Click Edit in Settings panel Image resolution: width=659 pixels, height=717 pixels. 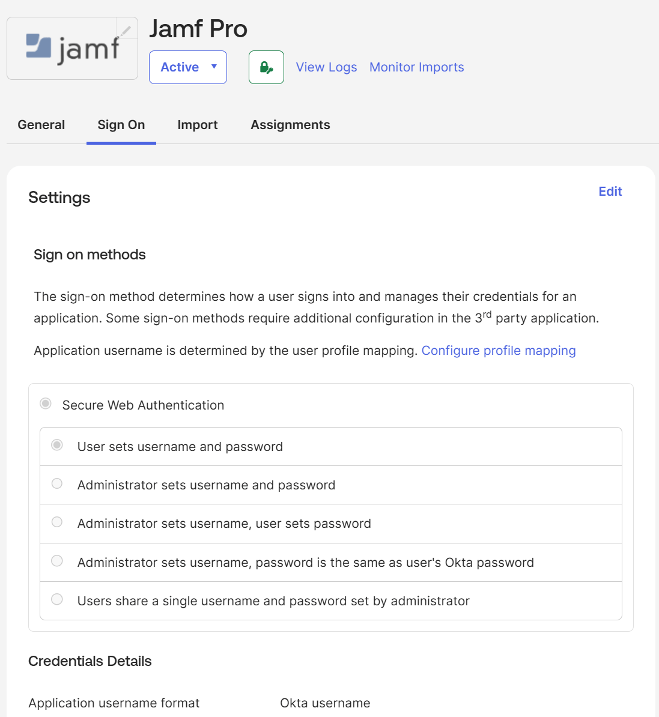(x=610, y=192)
